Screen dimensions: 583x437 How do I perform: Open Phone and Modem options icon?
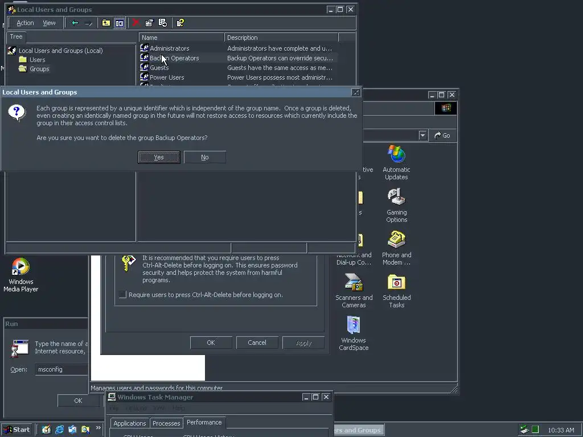[396, 248]
